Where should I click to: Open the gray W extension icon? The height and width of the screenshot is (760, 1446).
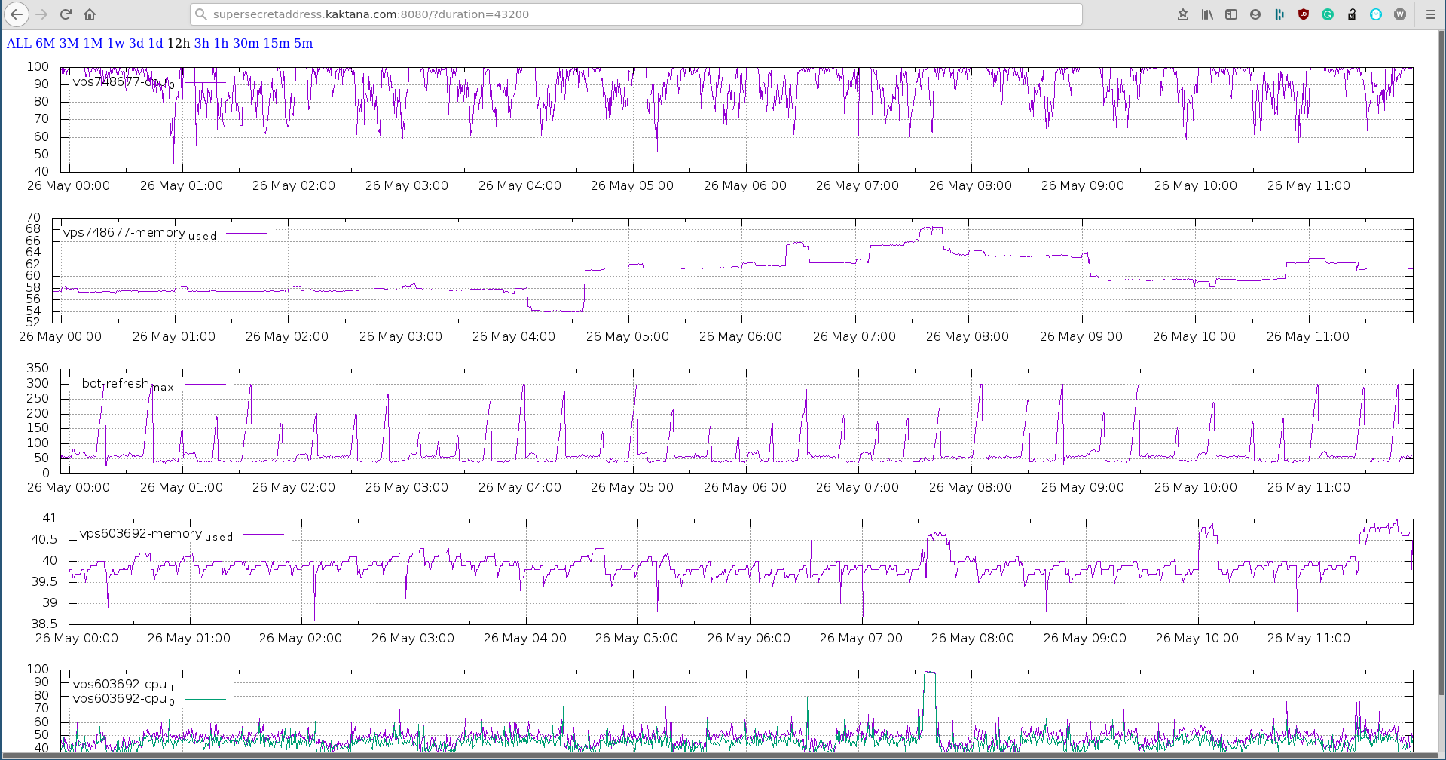(1400, 14)
